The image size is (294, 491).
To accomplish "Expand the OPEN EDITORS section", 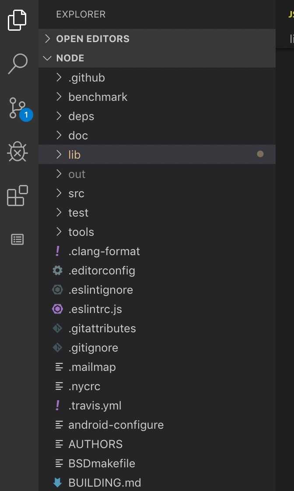I will tap(48, 39).
